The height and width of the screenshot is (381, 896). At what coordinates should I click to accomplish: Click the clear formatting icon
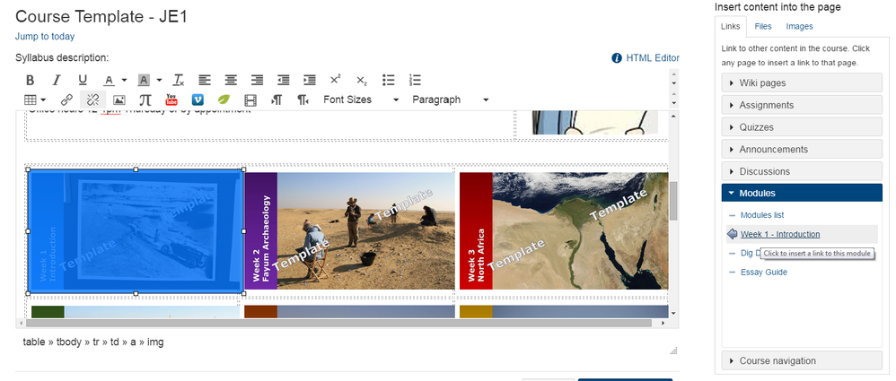[x=179, y=80]
